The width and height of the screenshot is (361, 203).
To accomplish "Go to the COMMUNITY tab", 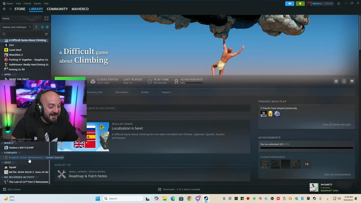I will [57, 9].
